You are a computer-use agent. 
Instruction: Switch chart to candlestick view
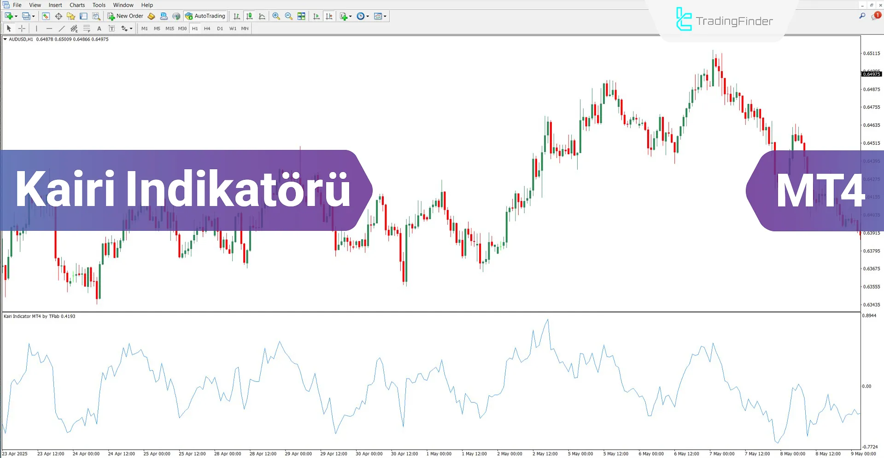[x=249, y=16]
